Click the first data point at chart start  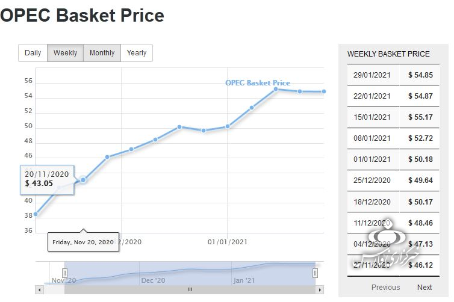point(36,214)
